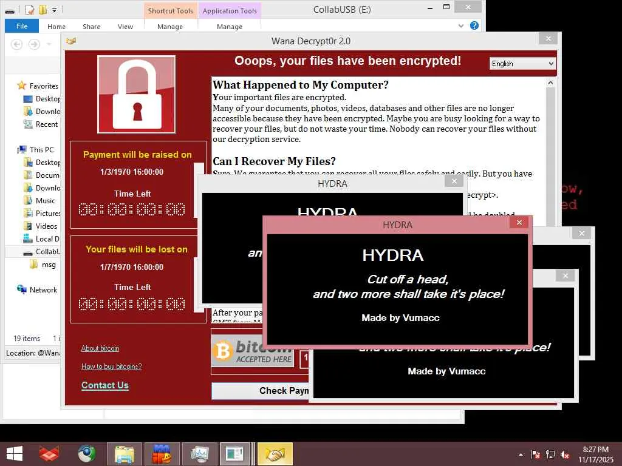This screenshot has width=622, height=466.
Task: Select Downloads under This PC
Action: pos(42,188)
